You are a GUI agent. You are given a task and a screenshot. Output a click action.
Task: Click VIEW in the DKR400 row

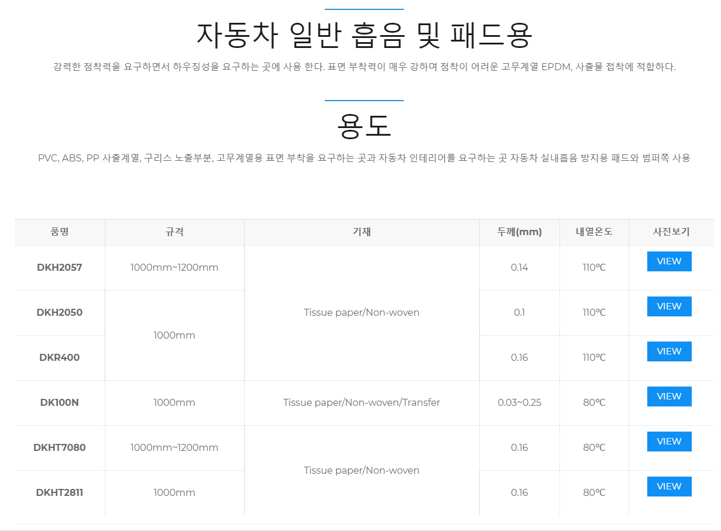click(669, 351)
